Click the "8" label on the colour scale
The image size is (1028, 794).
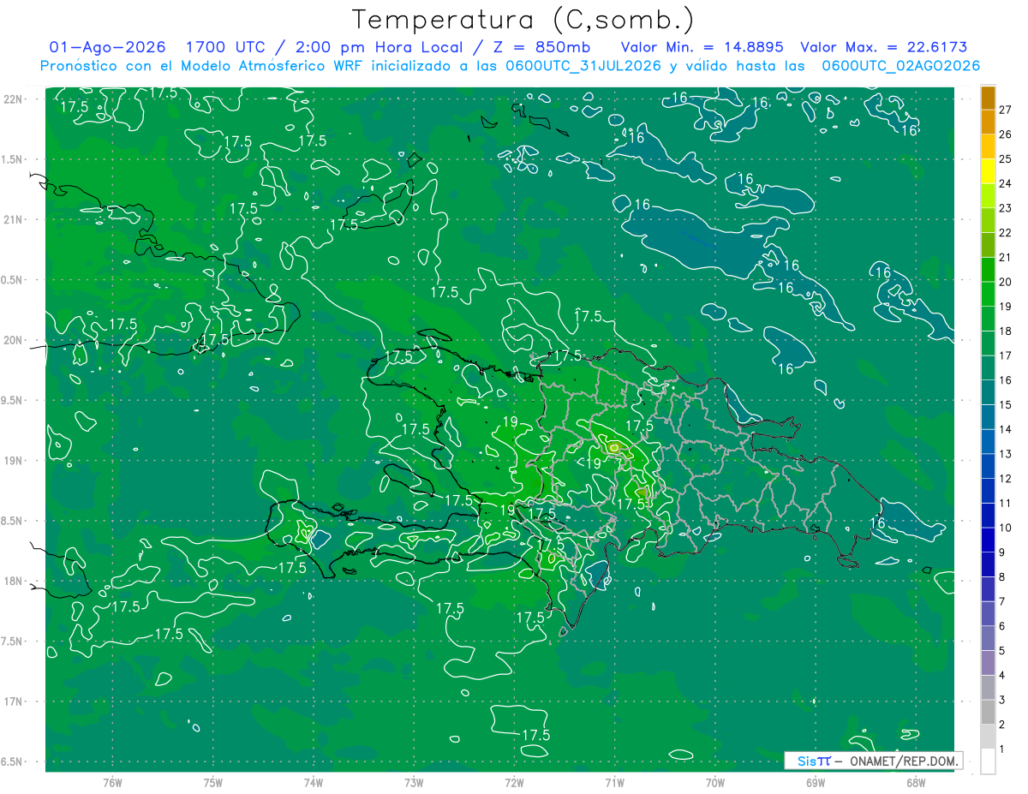tap(1002, 576)
